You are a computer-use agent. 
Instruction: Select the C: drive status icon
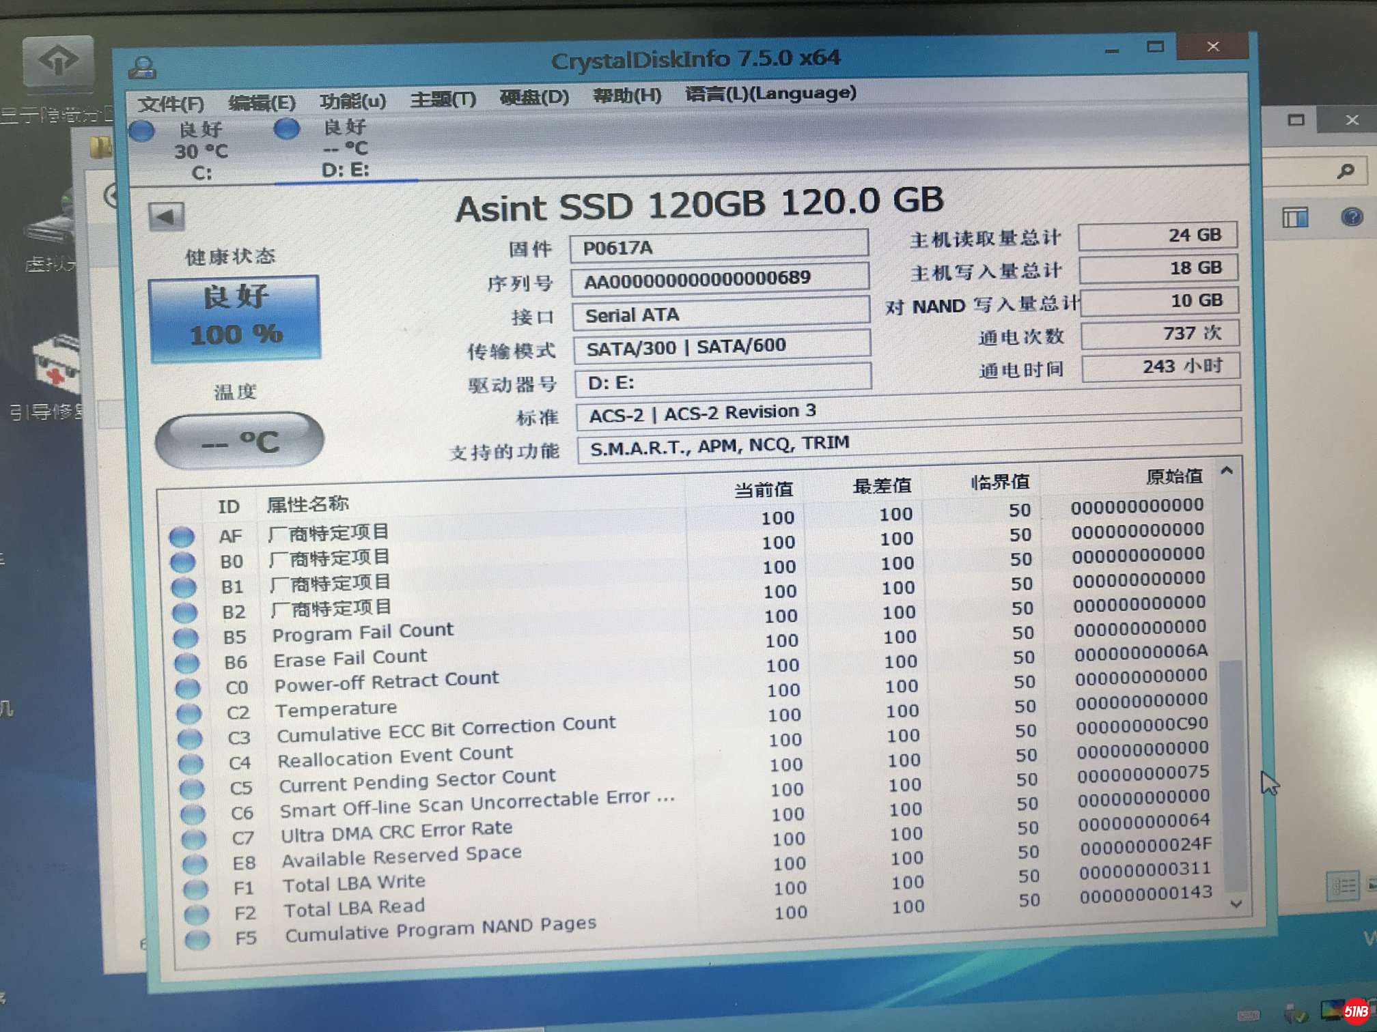tap(142, 131)
